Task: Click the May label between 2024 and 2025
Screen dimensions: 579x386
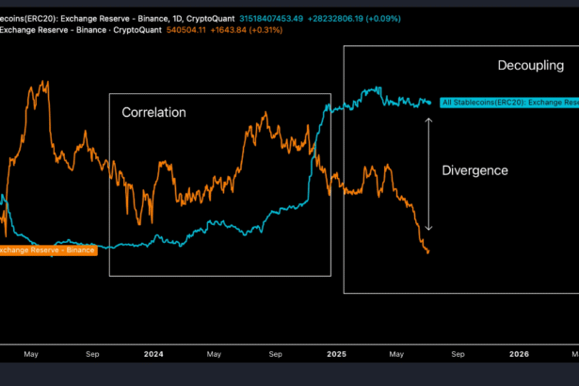Action: pyautogui.click(x=215, y=355)
